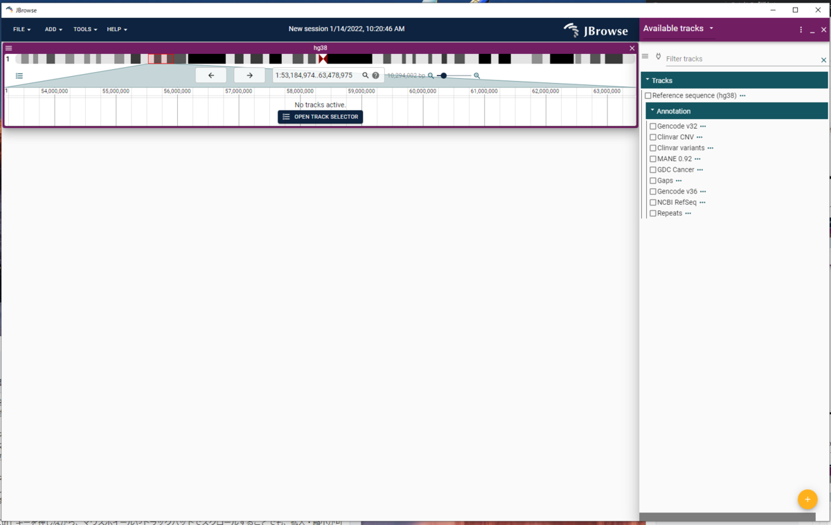831x525 pixels.
Task: Open the Available tracks widget dropdown
Action: 711,28
